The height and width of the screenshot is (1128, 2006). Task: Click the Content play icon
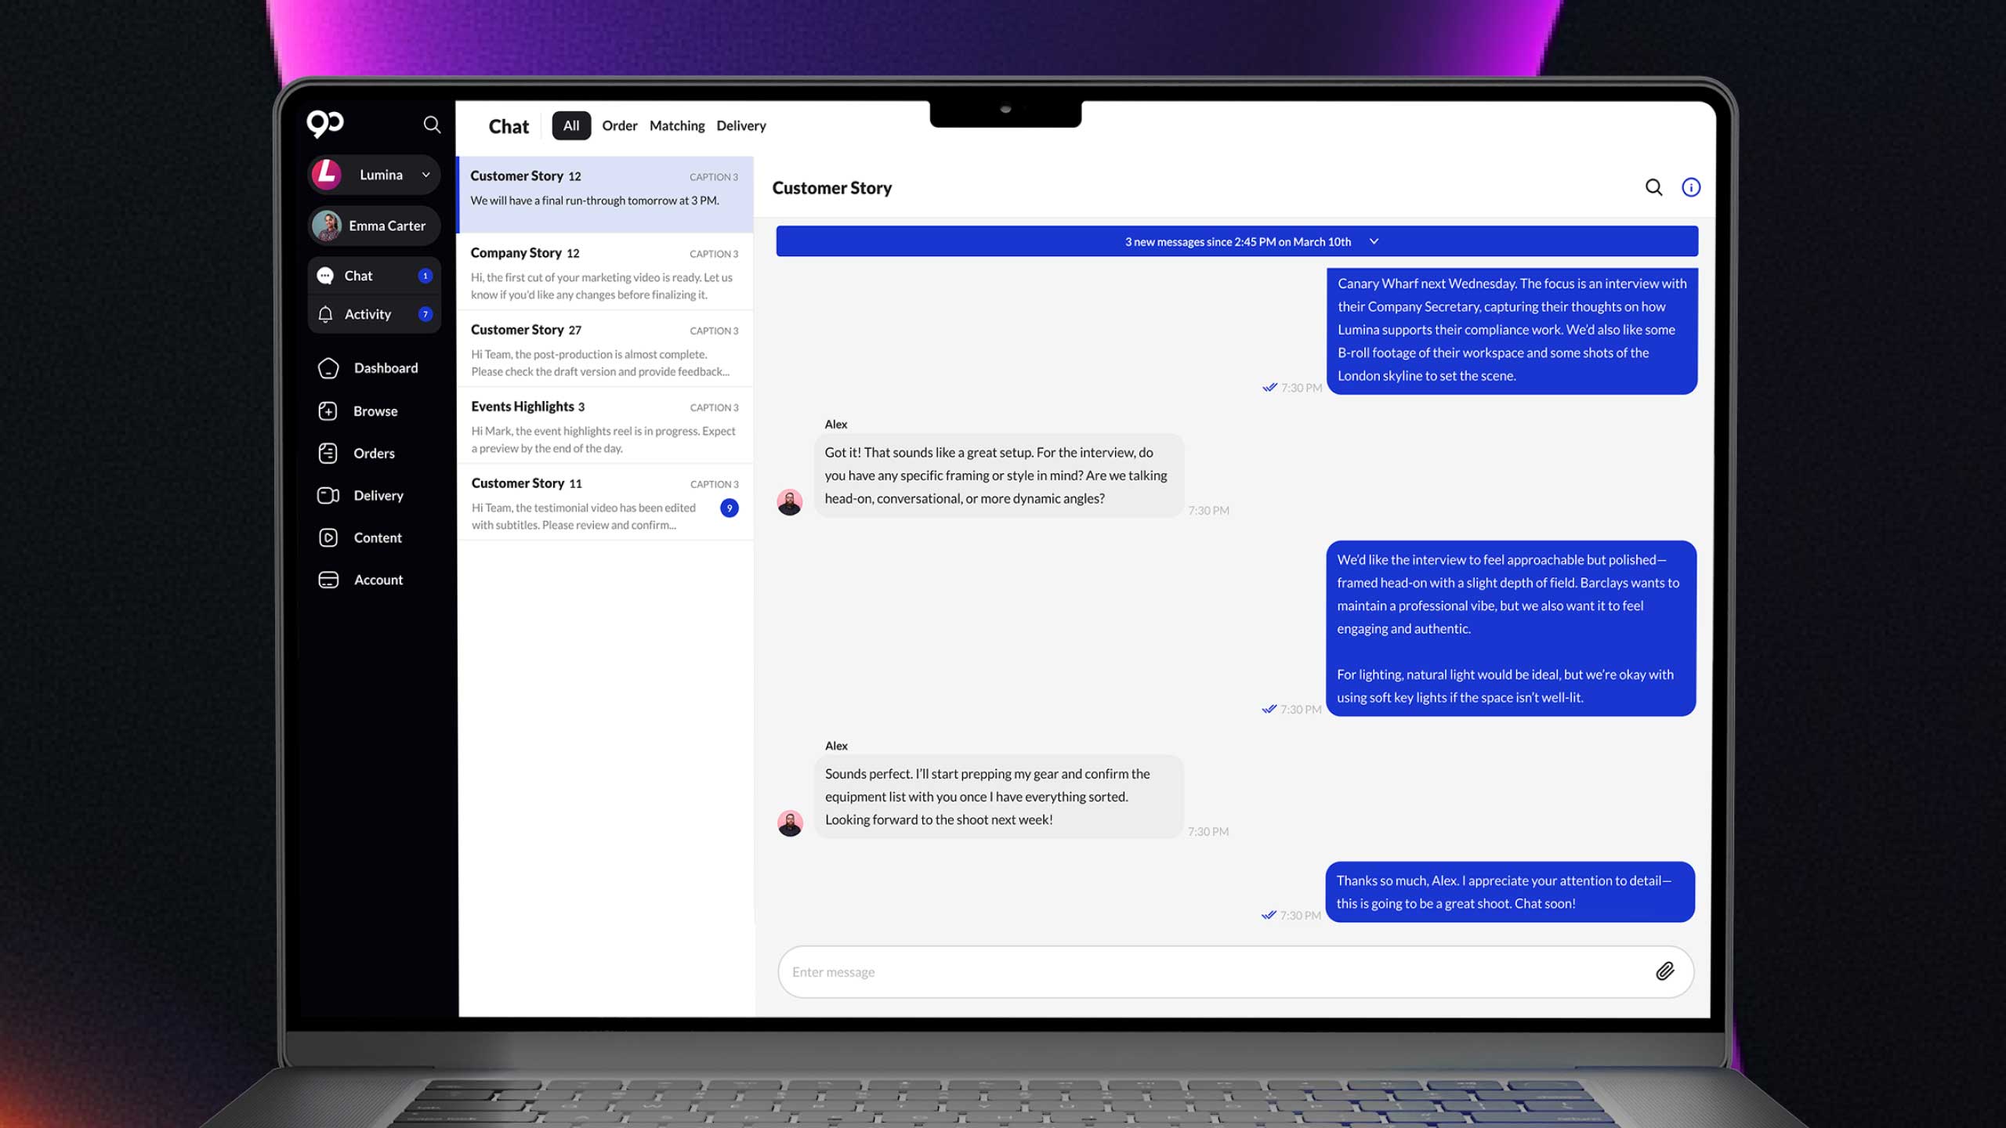coord(328,538)
